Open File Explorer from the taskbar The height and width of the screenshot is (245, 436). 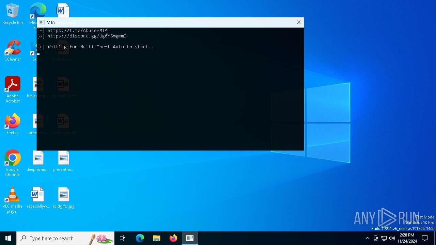[157, 238]
